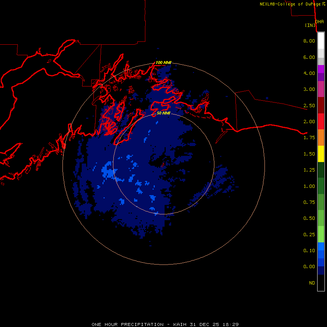Select the 2.50 legend value
Image resolution: width=327 pixels, height=327 pixels.
tap(309, 105)
